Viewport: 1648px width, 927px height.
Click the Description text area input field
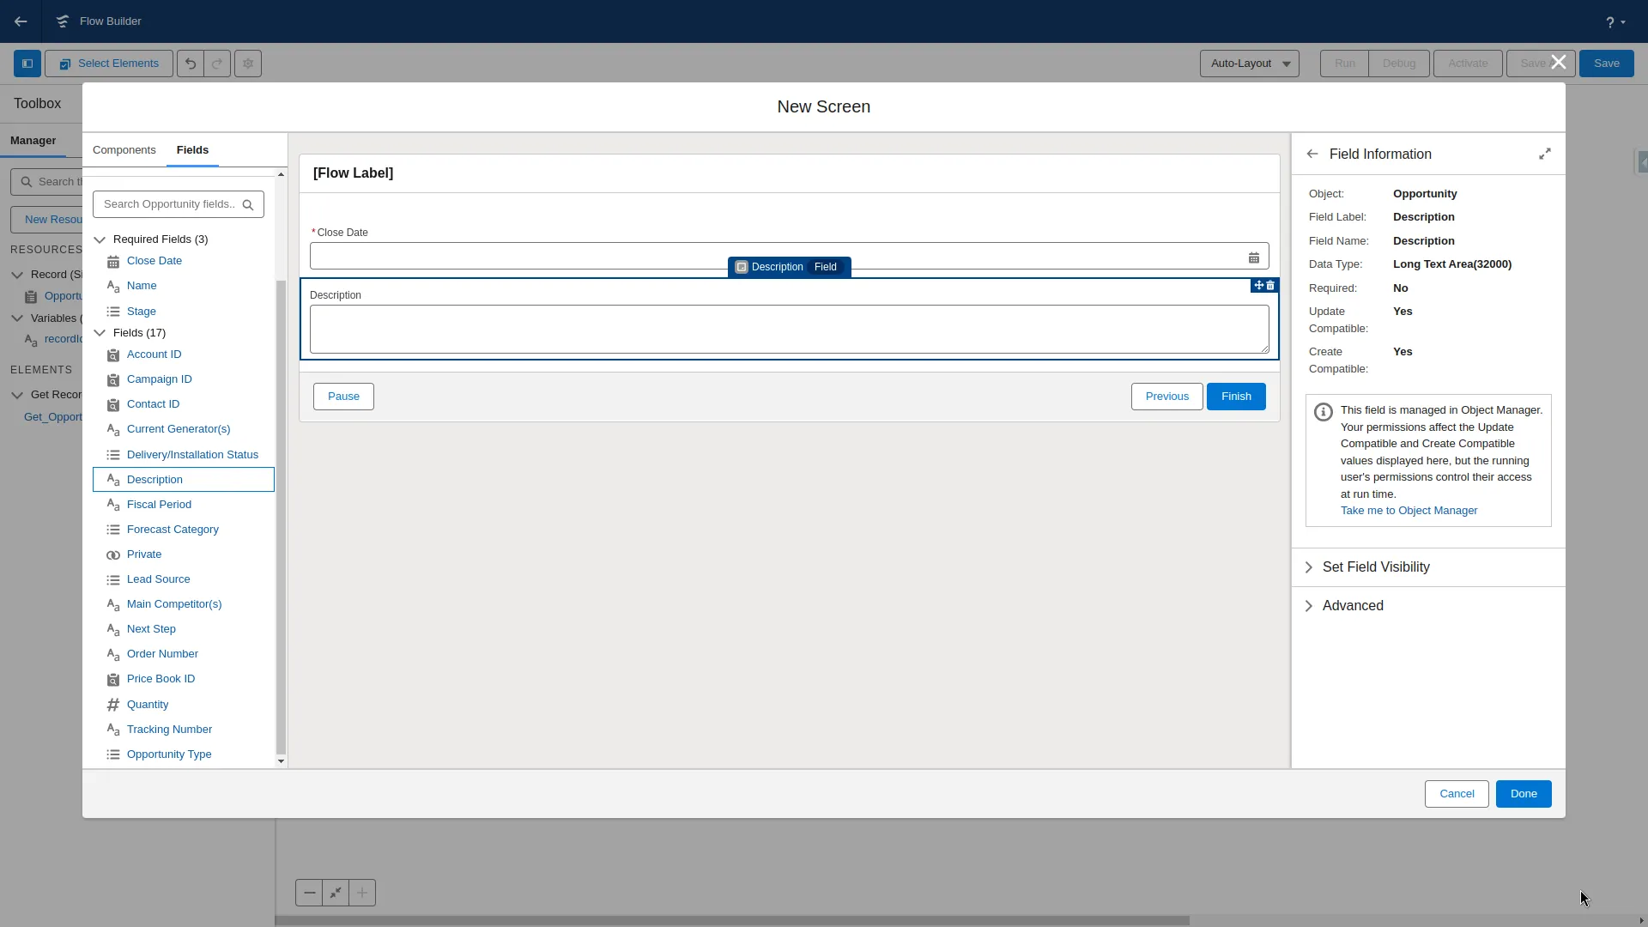789,327
